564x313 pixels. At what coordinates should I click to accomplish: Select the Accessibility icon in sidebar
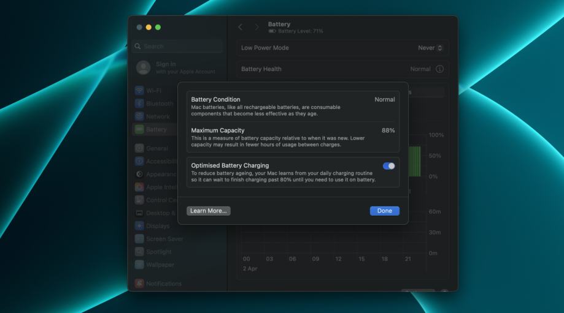(139, 161)
